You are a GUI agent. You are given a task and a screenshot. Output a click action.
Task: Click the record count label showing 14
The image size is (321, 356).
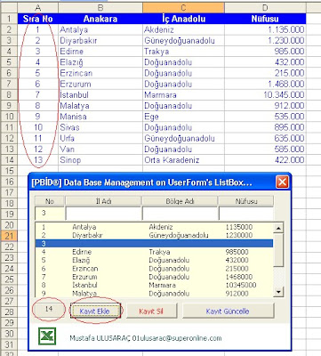point(49,309)
